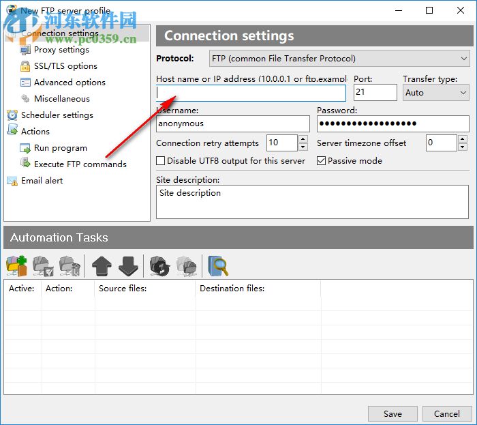Decrease Server timezone offset value

pyautogui.click(x=463, y=147)
